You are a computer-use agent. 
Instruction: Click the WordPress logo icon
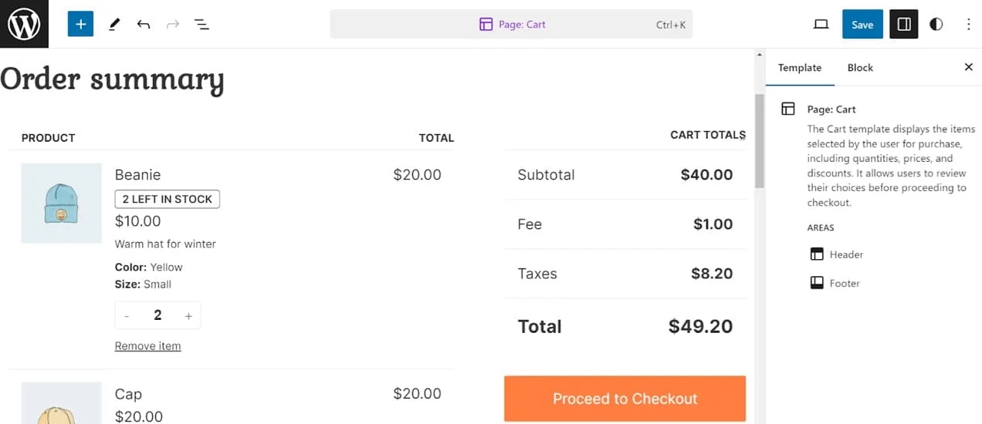pyautogui.click(x=24, y=24)
